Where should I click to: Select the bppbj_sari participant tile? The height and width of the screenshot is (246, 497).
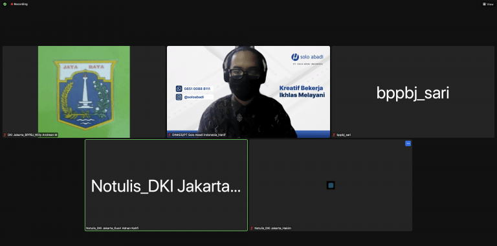[x=413, y=92]
